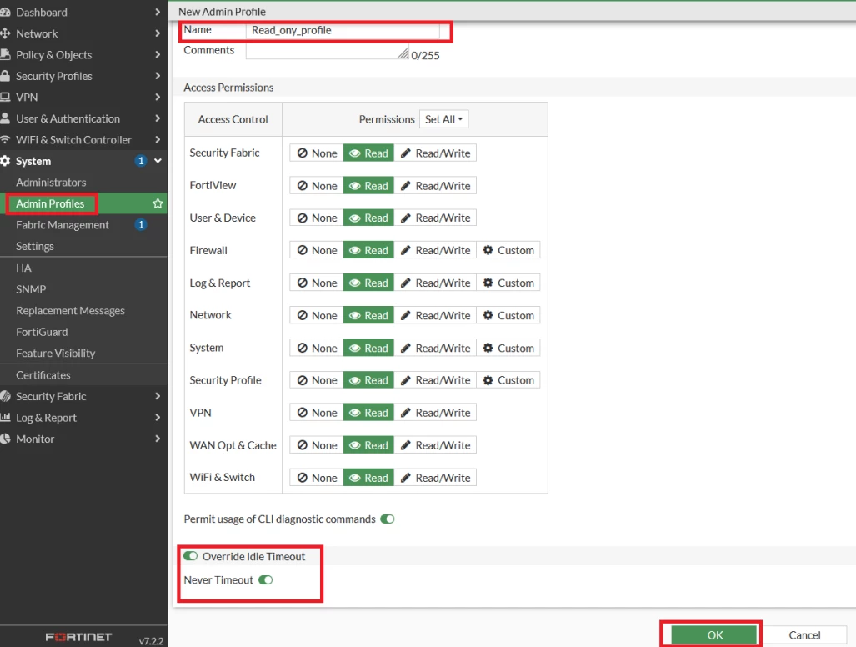Set Security Fabric permission to None
The width and height of the screenshot is (856, 647).
317,153
